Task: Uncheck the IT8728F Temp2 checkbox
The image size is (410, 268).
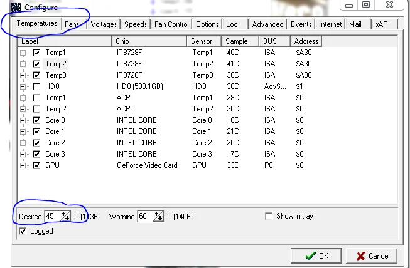Action: (36, 64)
